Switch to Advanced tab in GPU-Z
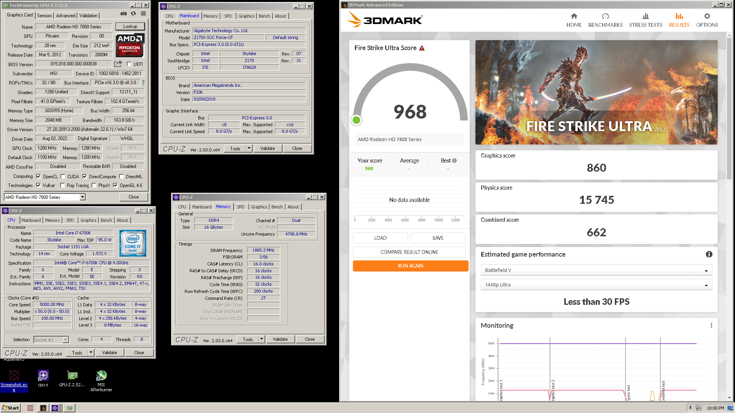The height and width of the screenshot is (413, 735). pos(65,16)
